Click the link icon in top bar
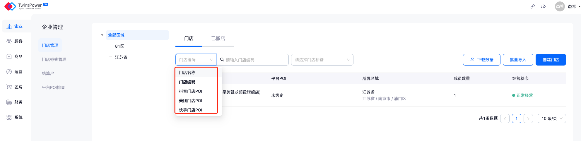 tap(532, 6)
